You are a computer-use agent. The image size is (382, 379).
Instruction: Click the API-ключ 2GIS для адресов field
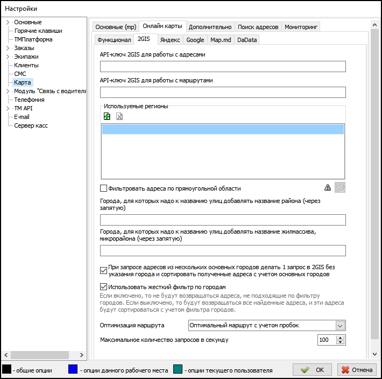pyautogui.click(x=223, y=67)
